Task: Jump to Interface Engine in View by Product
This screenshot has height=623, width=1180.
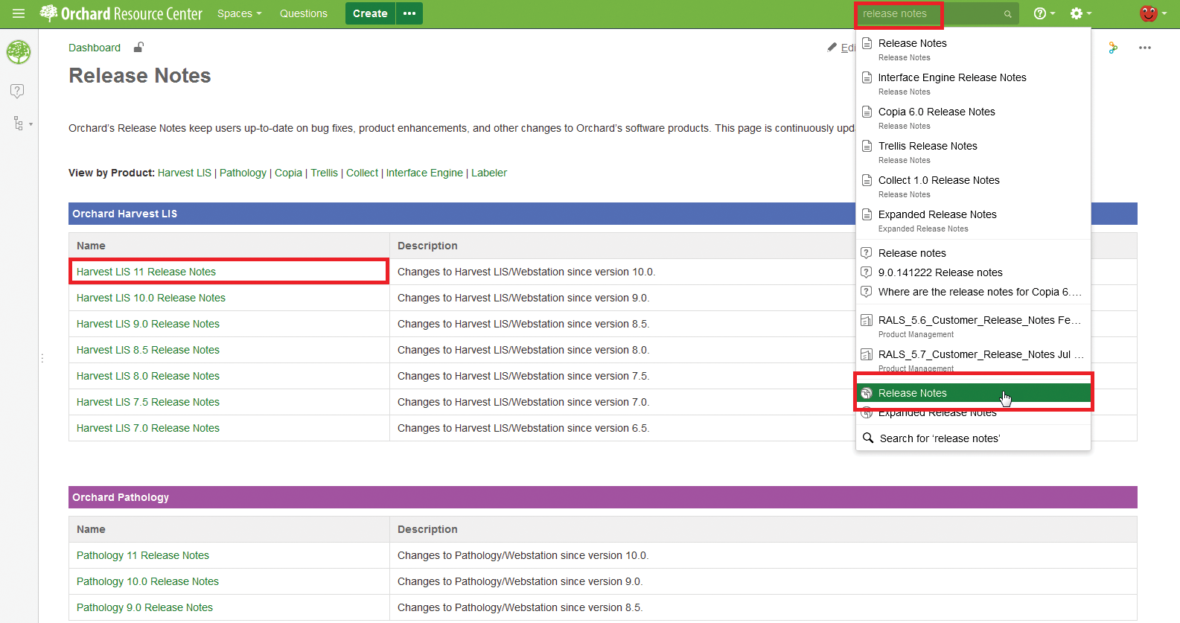Action: click(424, 173)
